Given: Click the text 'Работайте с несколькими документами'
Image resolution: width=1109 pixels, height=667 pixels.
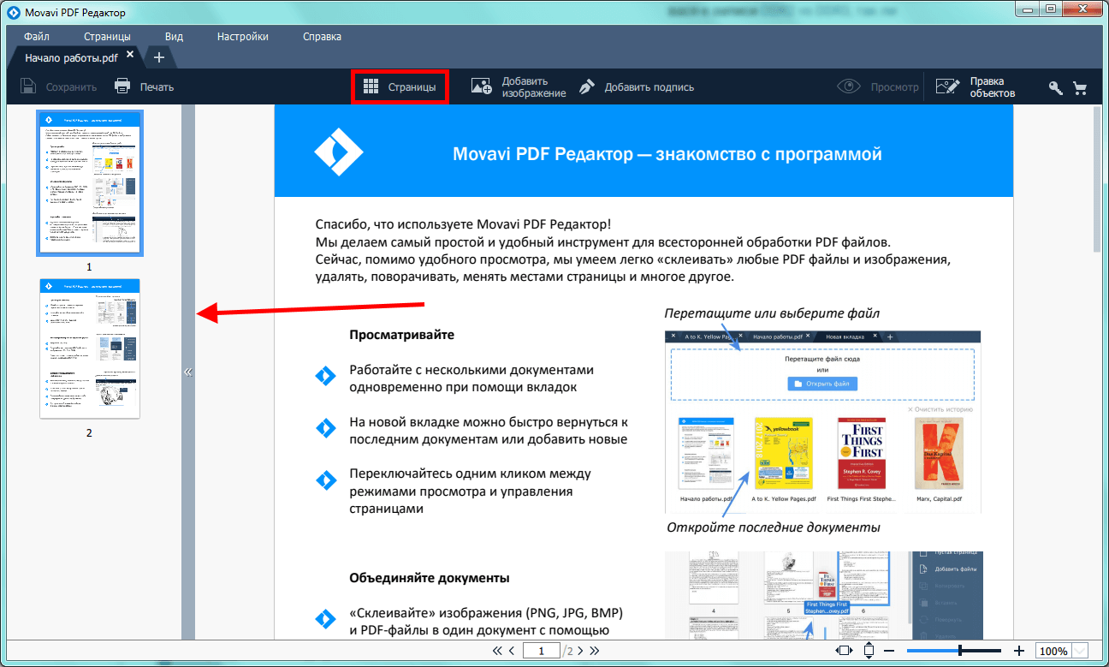Looking at the screenshot, I should [471, 370].
